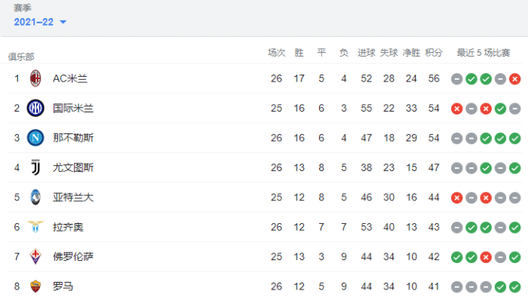Click the AC米兰 club crest icon

[x=35, y=78]
